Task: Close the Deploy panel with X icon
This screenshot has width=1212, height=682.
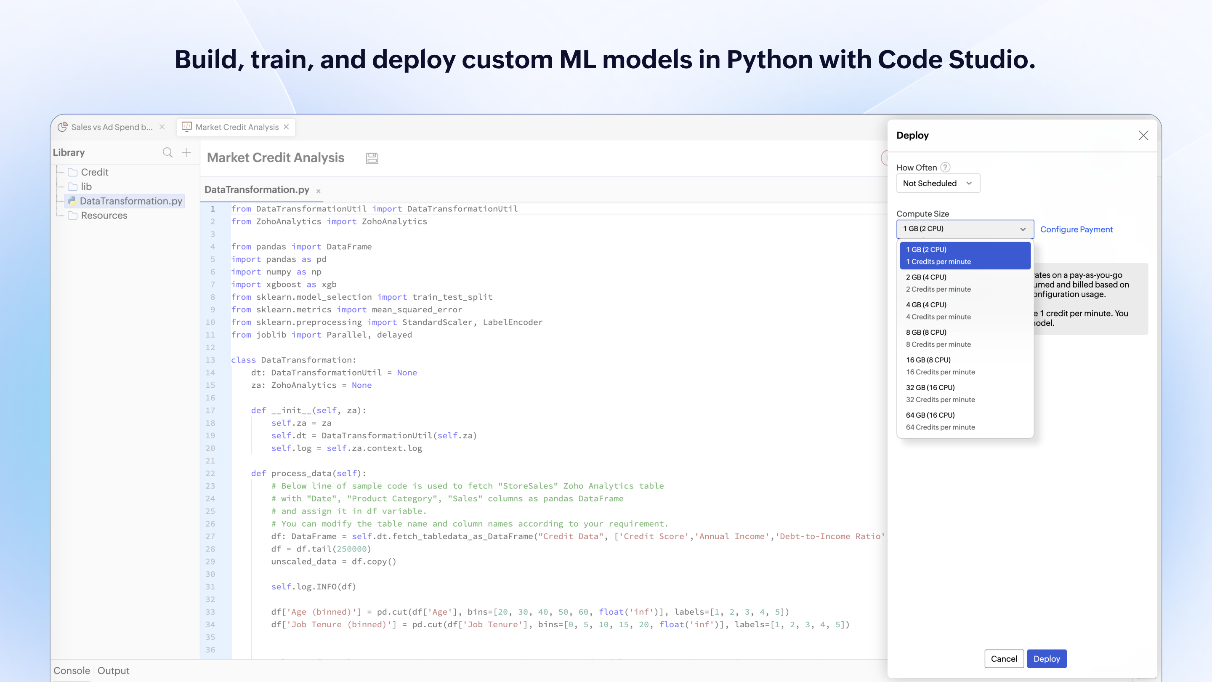Action: coord(1143,136)
